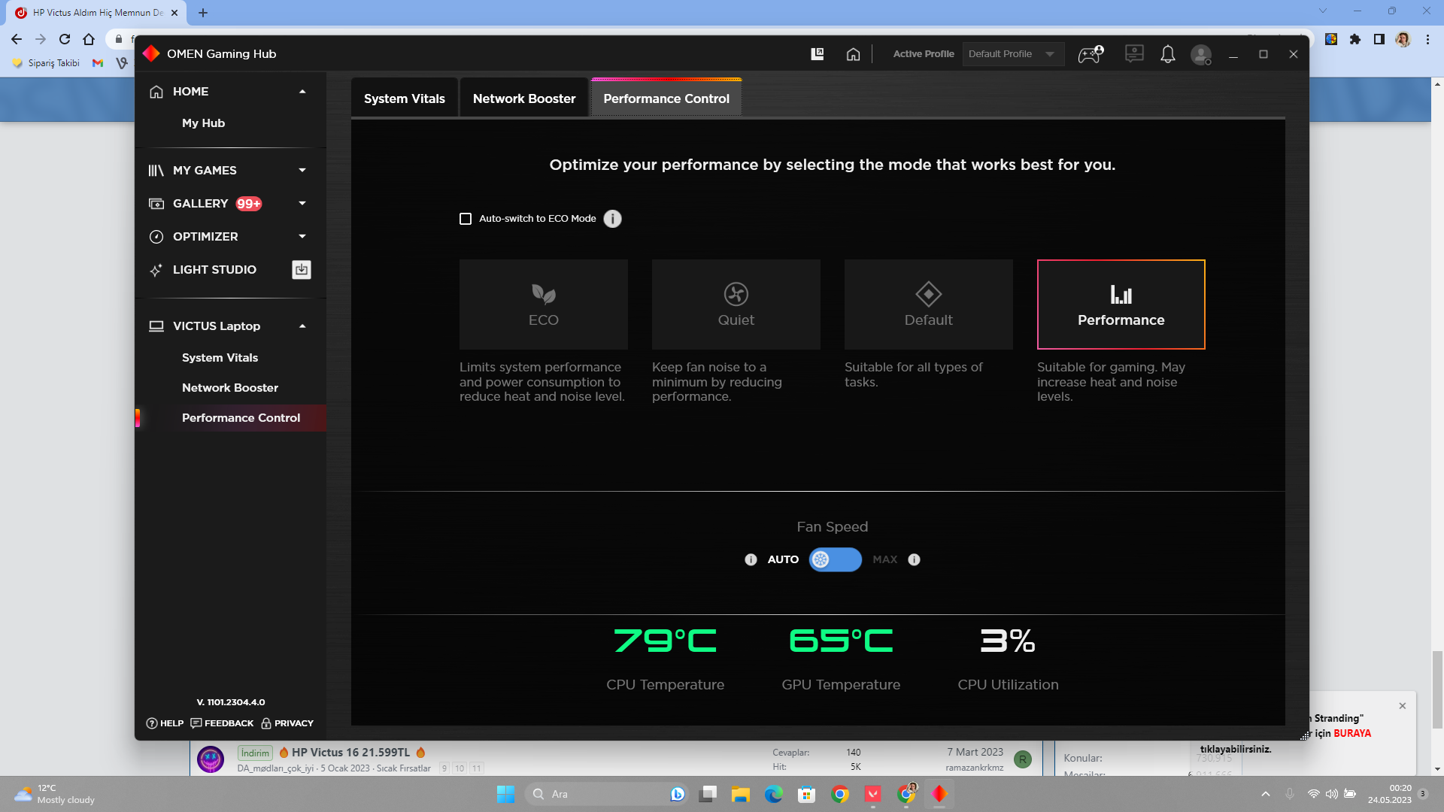1444x812 pixels.
Task: Click the user account avatar icon
Action: [1200, 54]
